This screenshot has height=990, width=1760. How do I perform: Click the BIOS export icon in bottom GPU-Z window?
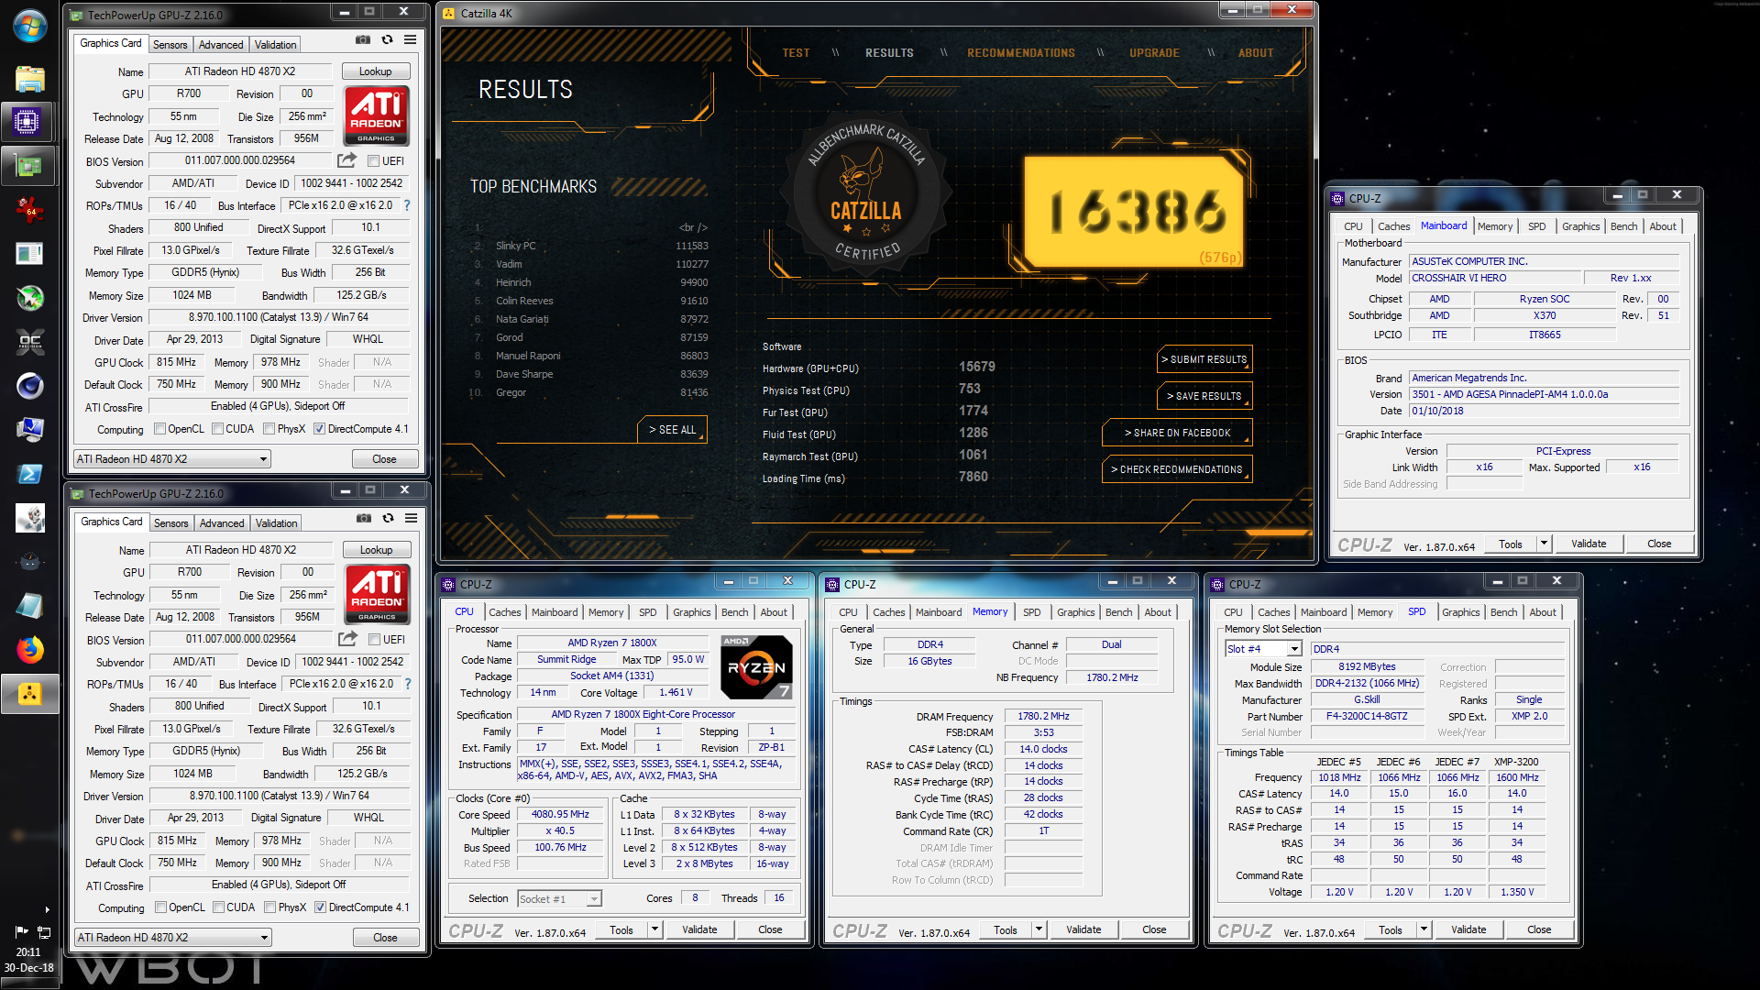[x=347, y=639]
